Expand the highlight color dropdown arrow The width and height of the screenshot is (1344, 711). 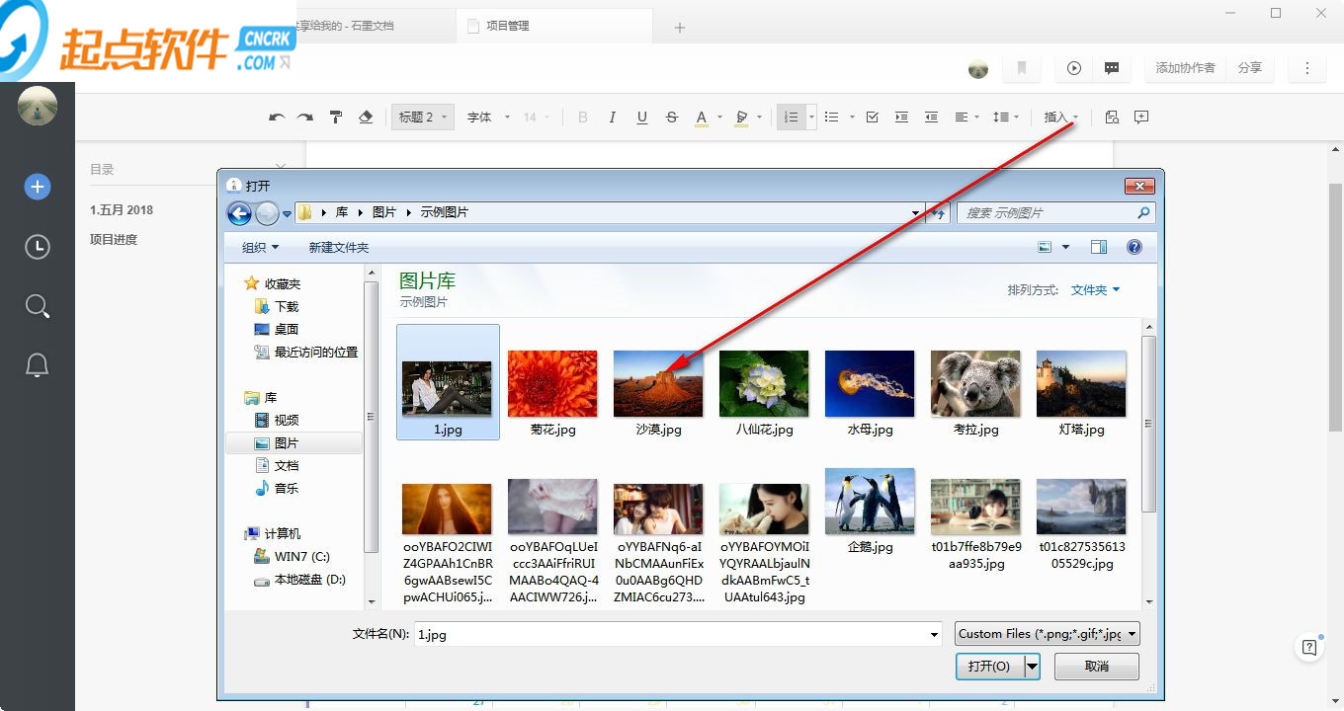(x=760, y=118)
